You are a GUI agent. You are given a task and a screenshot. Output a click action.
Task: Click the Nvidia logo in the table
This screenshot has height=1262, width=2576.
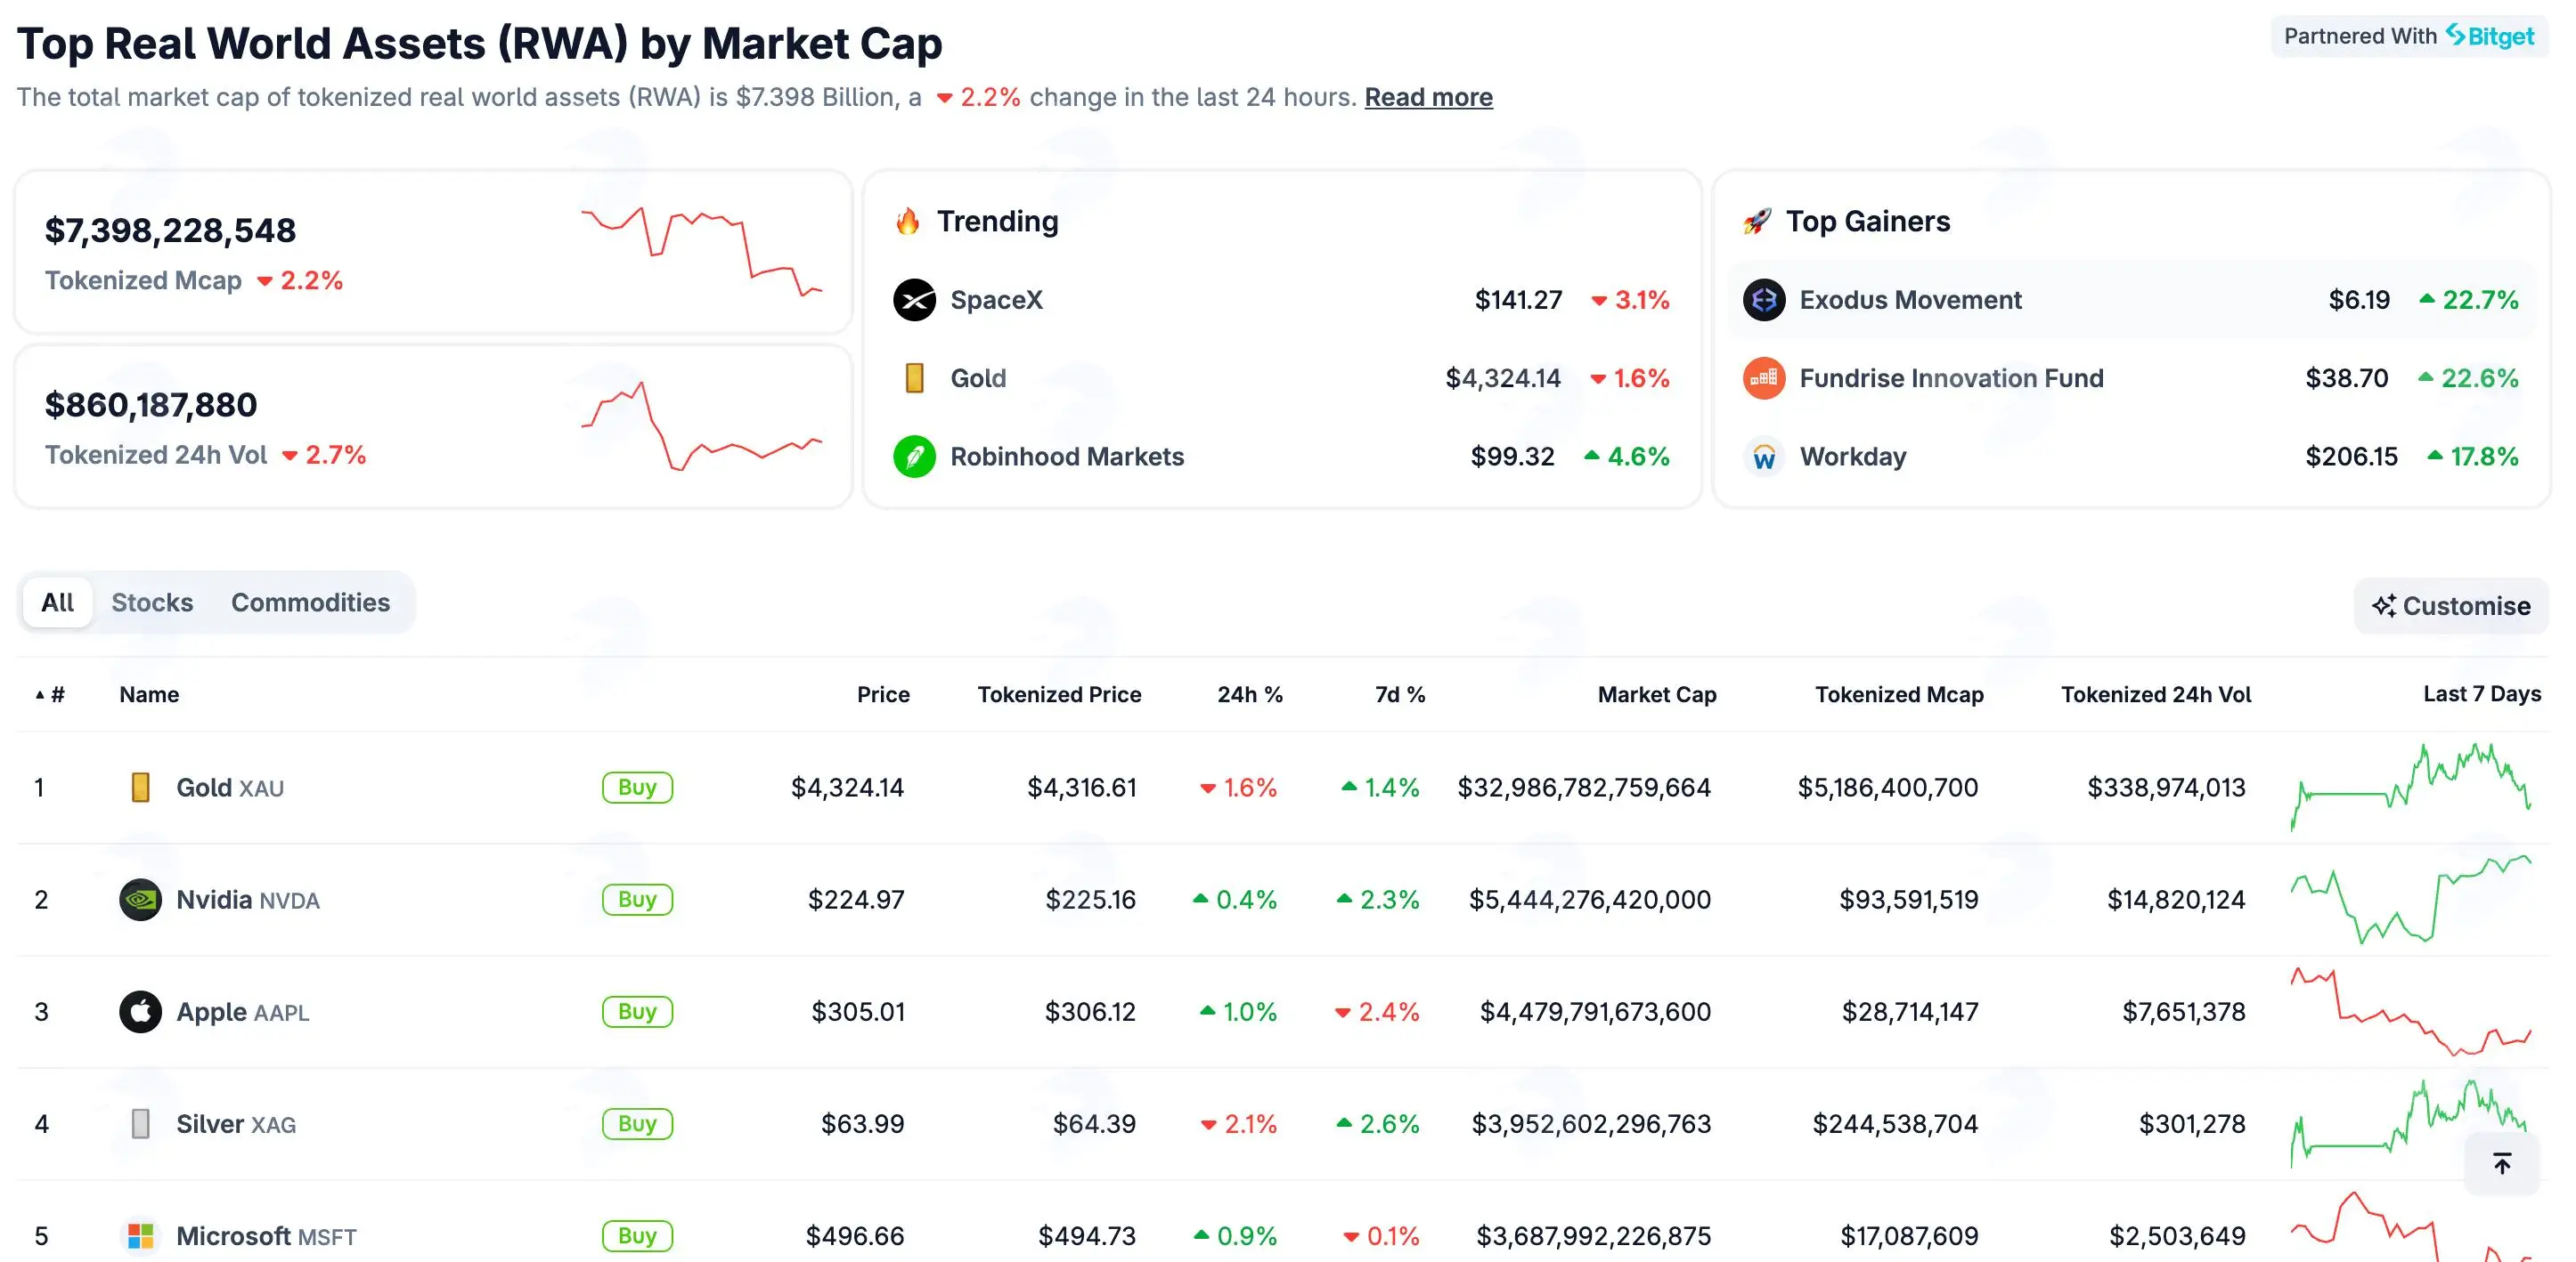point(141,899)
